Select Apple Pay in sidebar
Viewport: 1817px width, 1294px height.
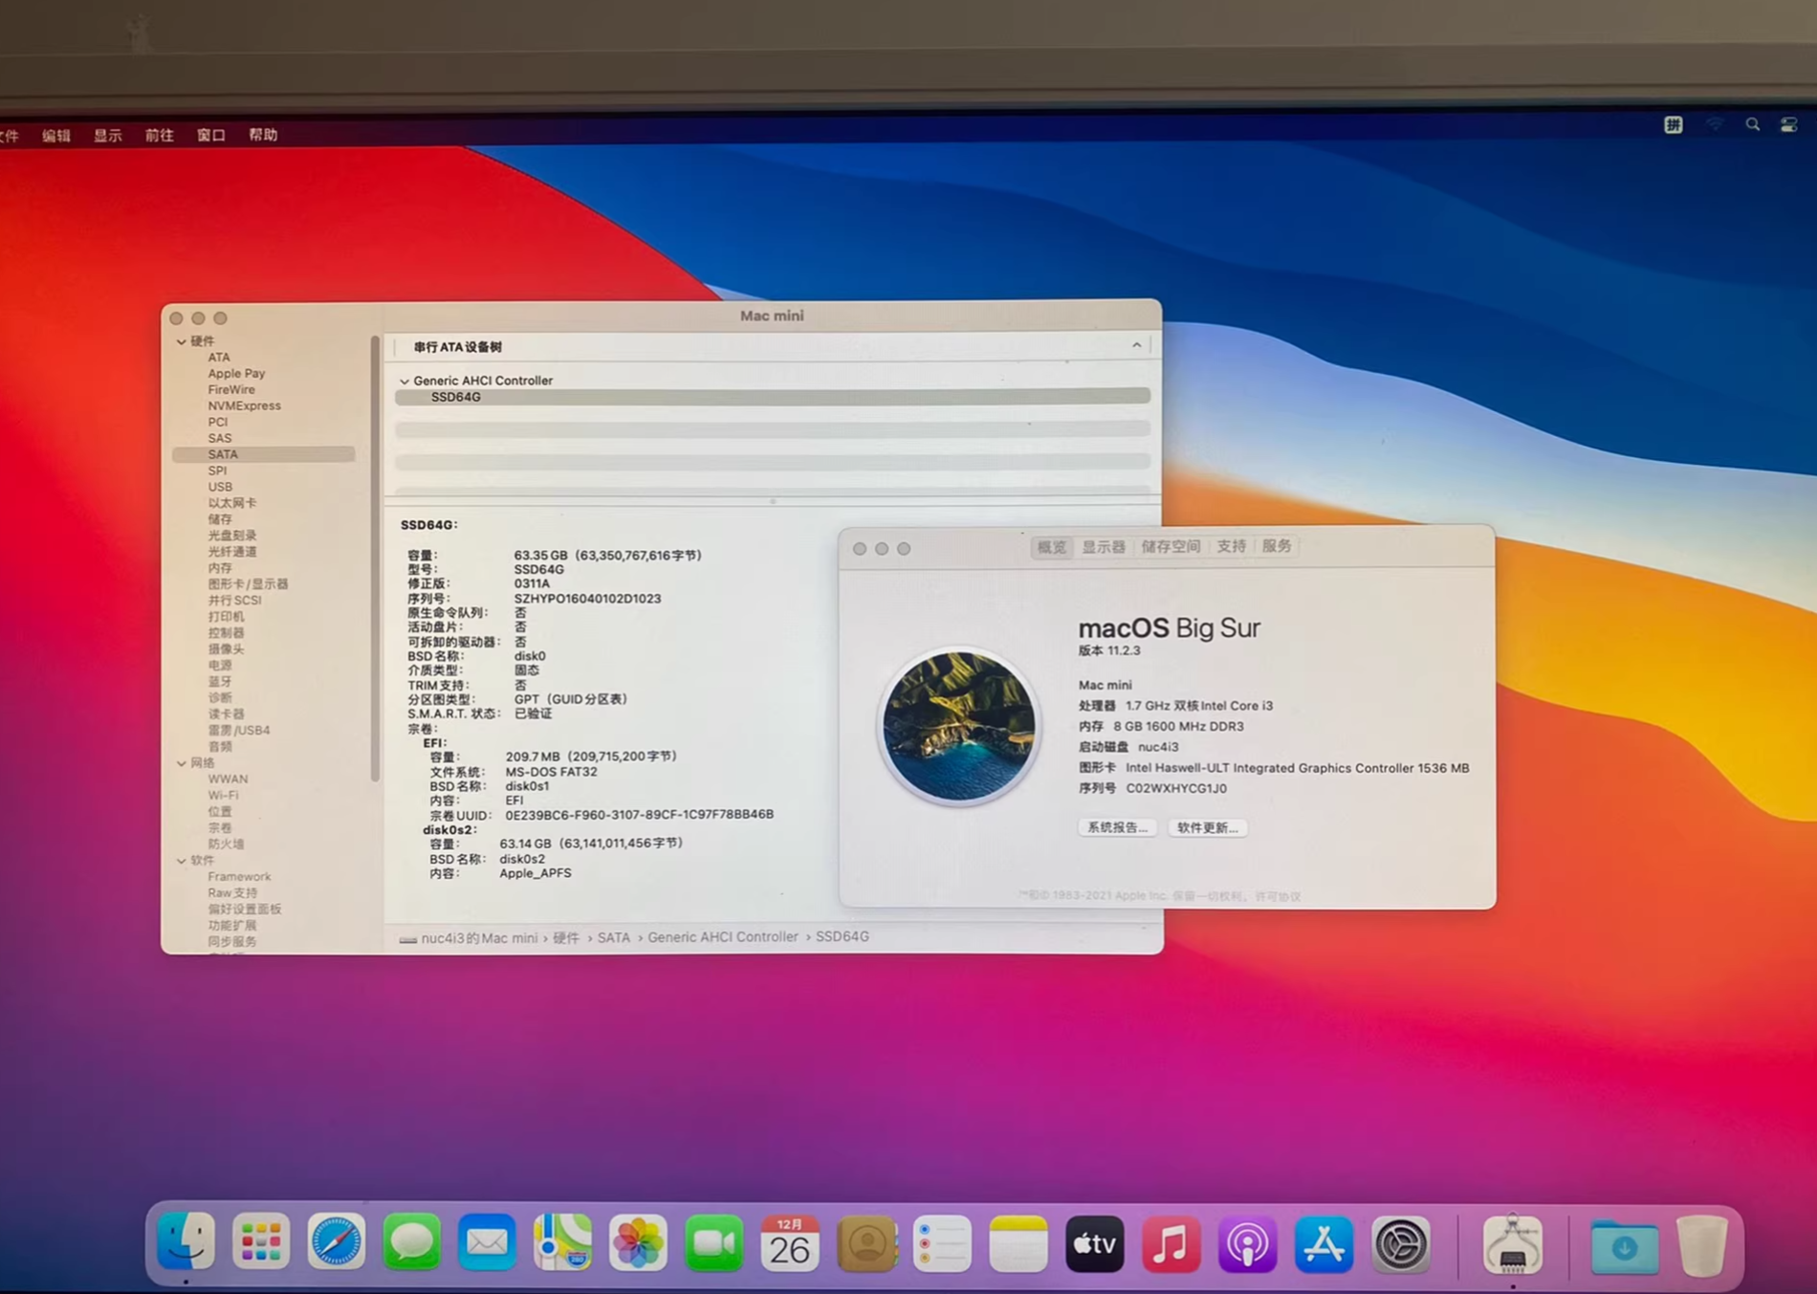236,373
